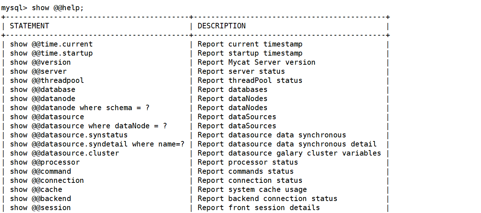Click 'Report connection status' description

pos(250,180)
